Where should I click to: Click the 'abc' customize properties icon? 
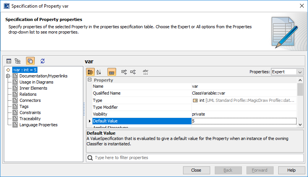tap(146, 72)
